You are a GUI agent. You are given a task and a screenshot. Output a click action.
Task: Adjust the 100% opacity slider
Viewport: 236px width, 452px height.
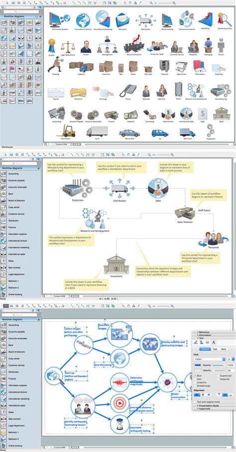tap(219, 365)
